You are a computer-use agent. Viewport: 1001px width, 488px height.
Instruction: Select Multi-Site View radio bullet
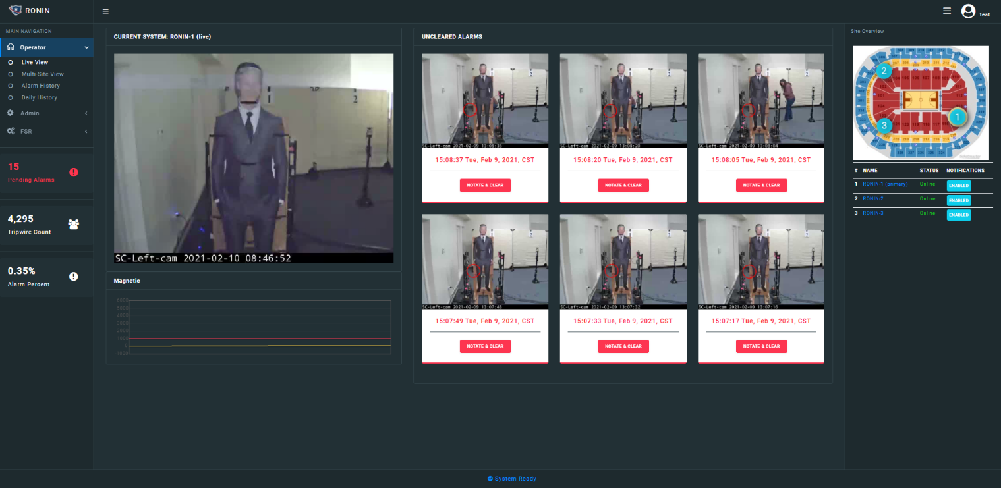[x=11, y=74]
